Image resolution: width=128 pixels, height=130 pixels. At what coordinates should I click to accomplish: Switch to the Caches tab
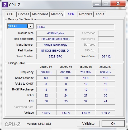pos(24,14)
